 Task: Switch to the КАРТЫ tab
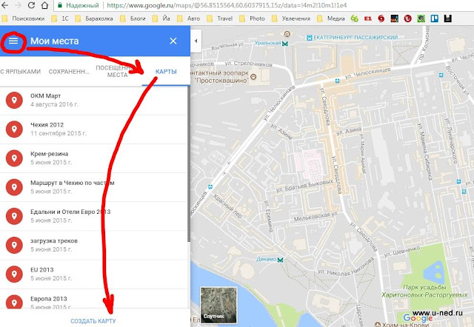(165, 72)
